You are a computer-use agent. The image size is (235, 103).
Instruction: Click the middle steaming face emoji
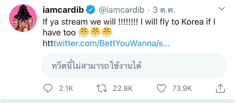(95, 32)
